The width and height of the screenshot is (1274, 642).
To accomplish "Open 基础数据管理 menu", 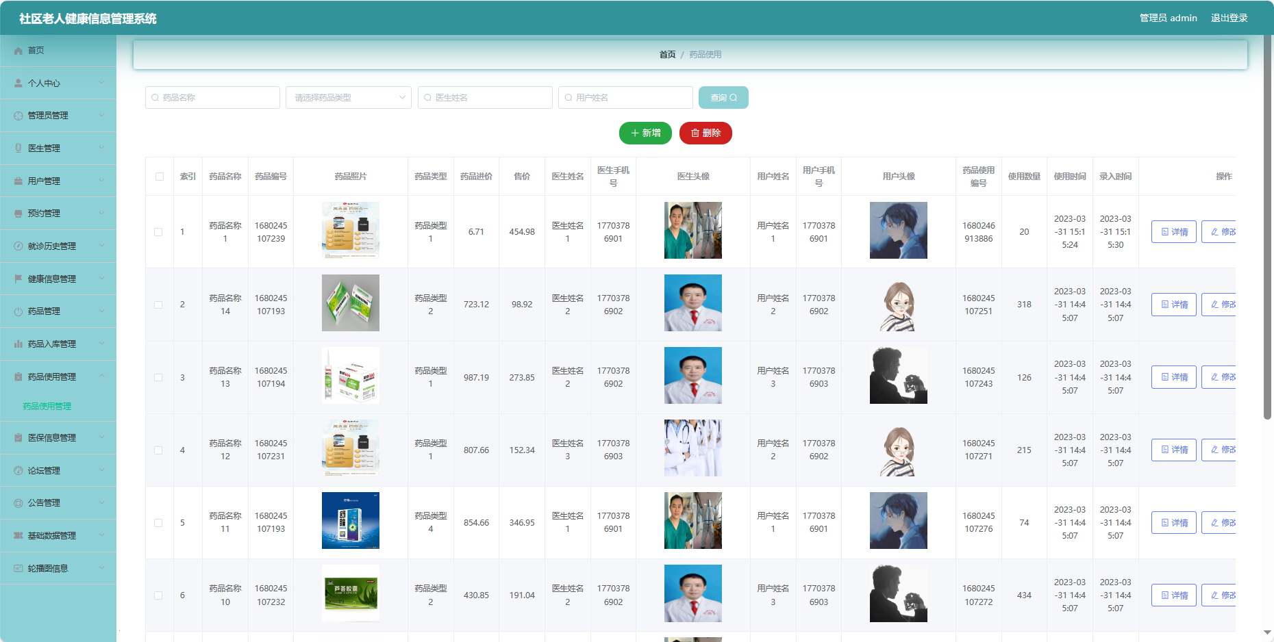I will (58, 536).
